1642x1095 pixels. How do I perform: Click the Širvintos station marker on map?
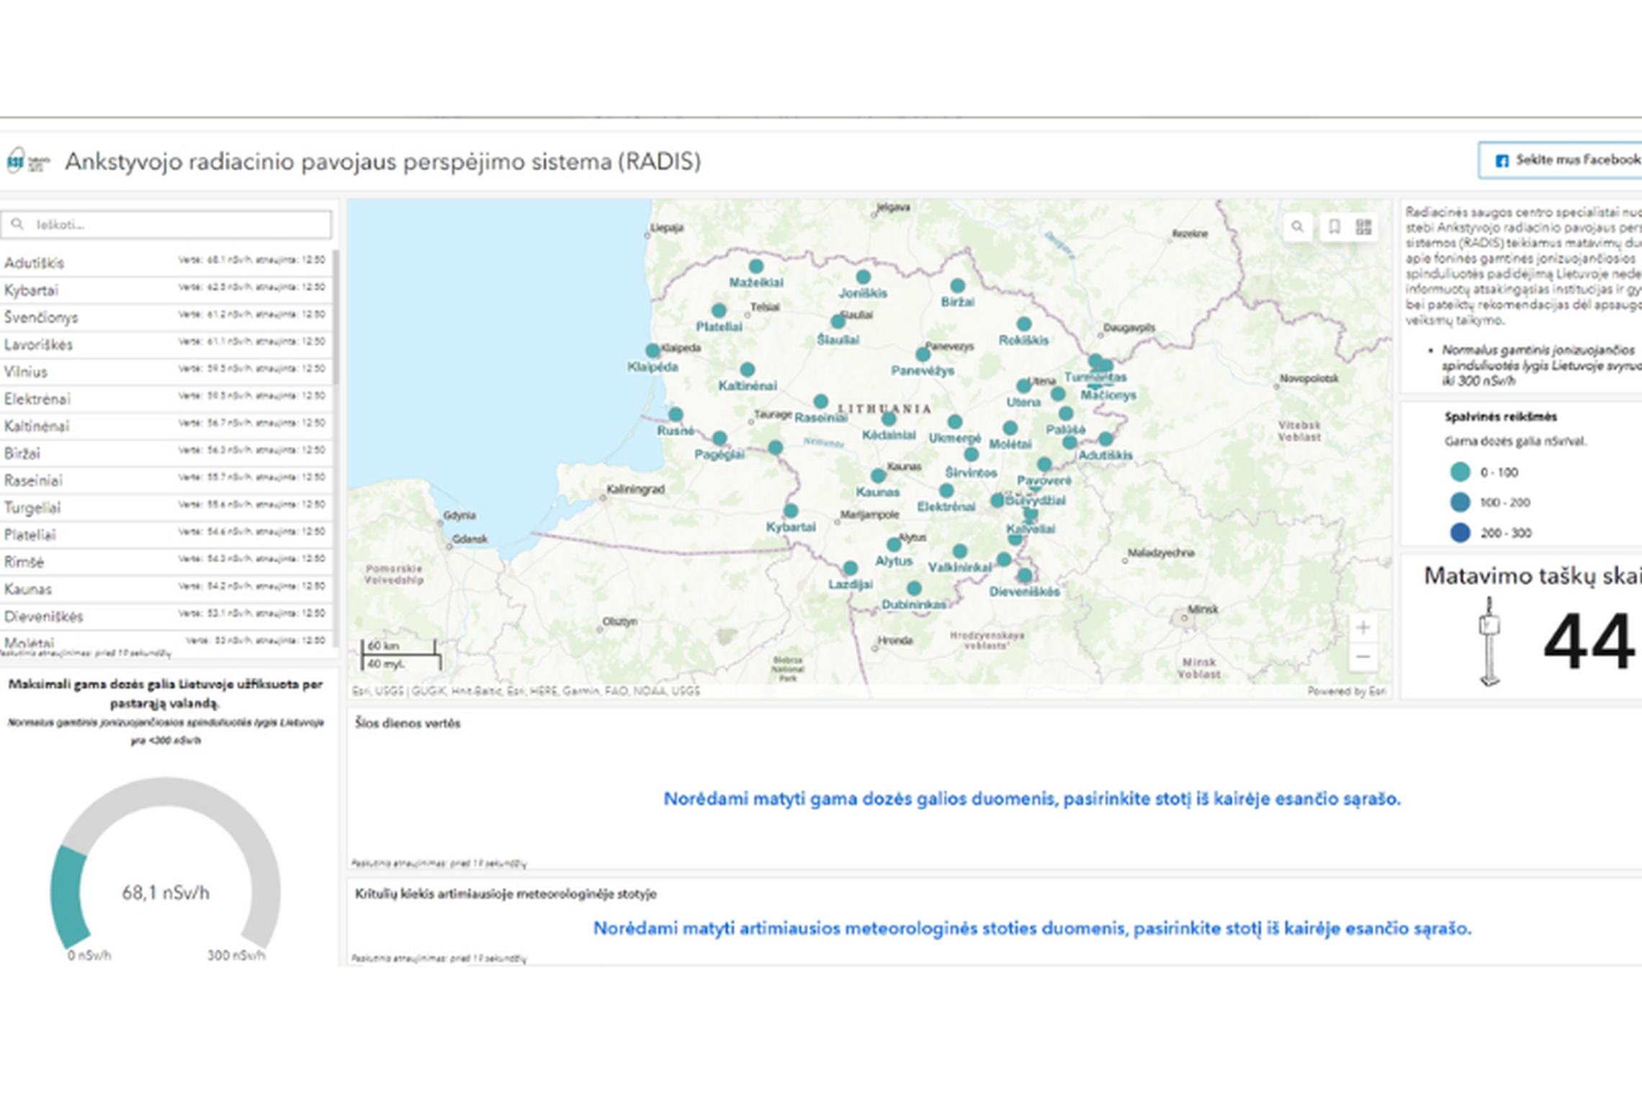coord(971,455)
